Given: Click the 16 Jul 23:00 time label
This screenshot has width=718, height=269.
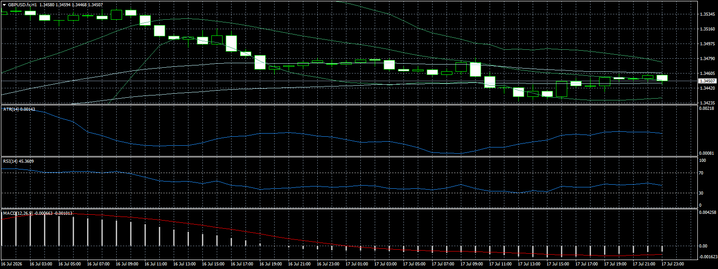Looking at the screenshot, I should pyautogui.click(x=328, y=264).
